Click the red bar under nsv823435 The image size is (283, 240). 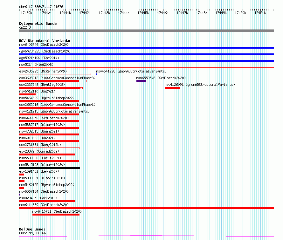pyautogui.click(x=47, y=202)
